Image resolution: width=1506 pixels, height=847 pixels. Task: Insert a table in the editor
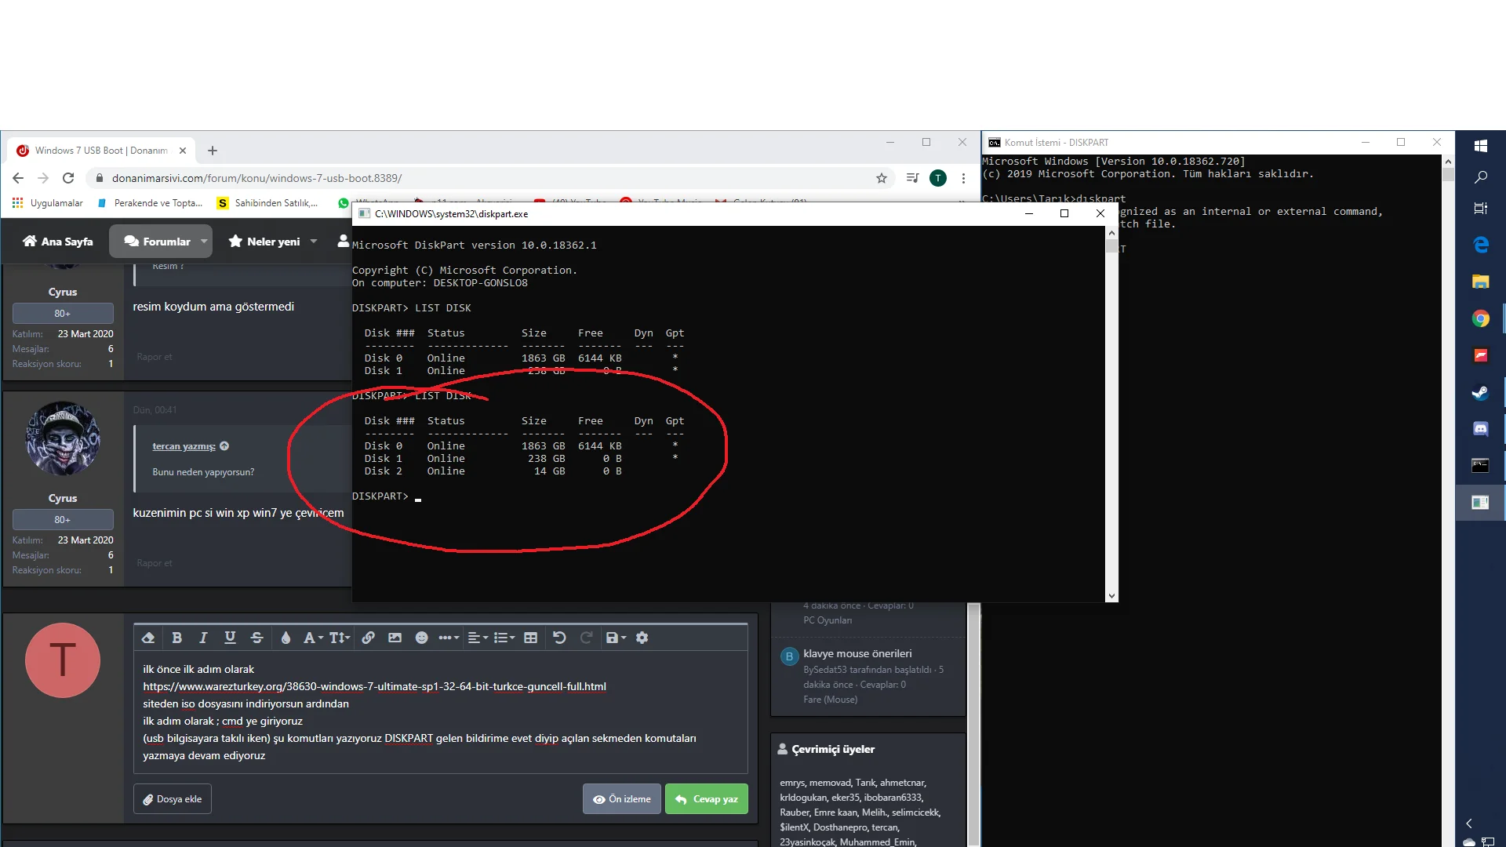531,638
